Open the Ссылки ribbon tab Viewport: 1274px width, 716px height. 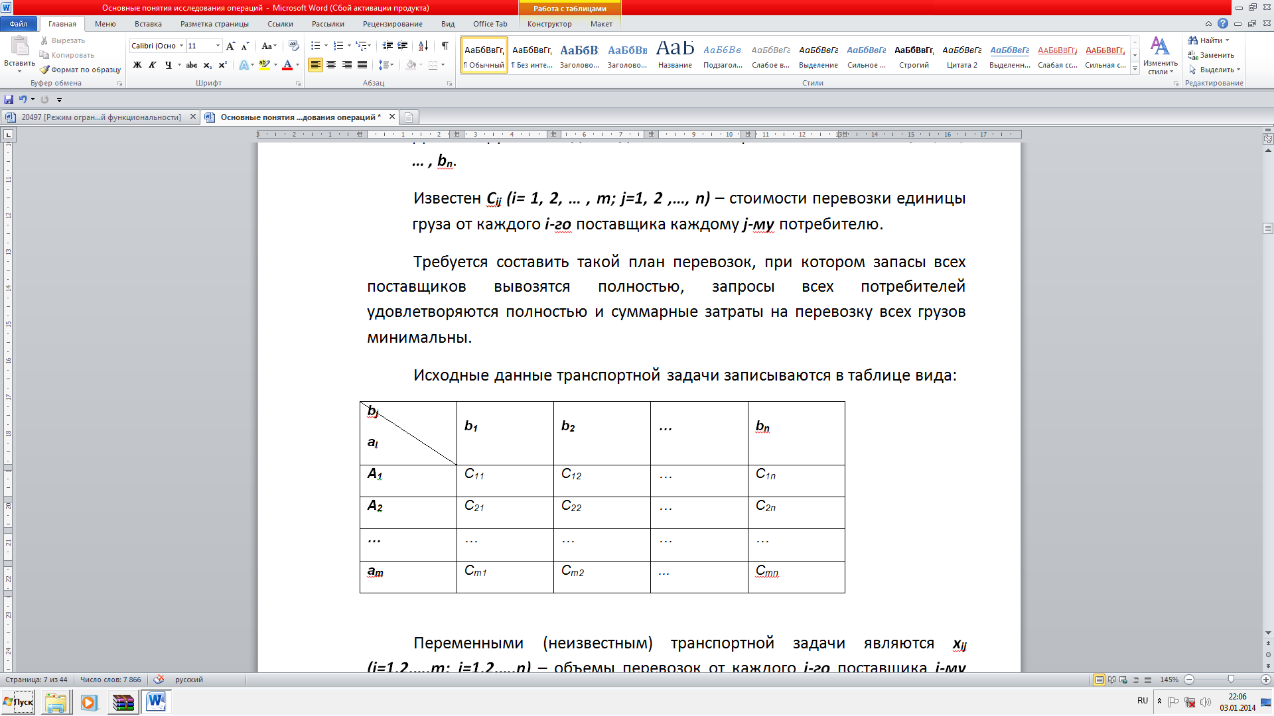click(280, 24)
